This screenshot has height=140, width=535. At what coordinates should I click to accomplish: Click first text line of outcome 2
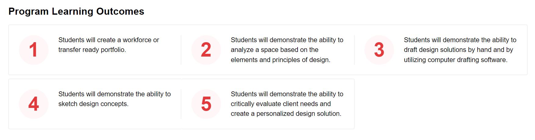tap(287, 40)
